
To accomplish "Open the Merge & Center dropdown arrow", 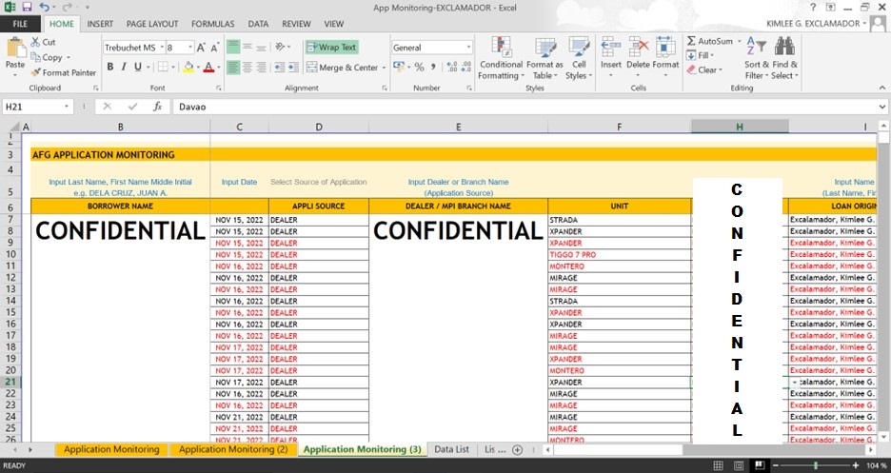I will click(384, 68).
